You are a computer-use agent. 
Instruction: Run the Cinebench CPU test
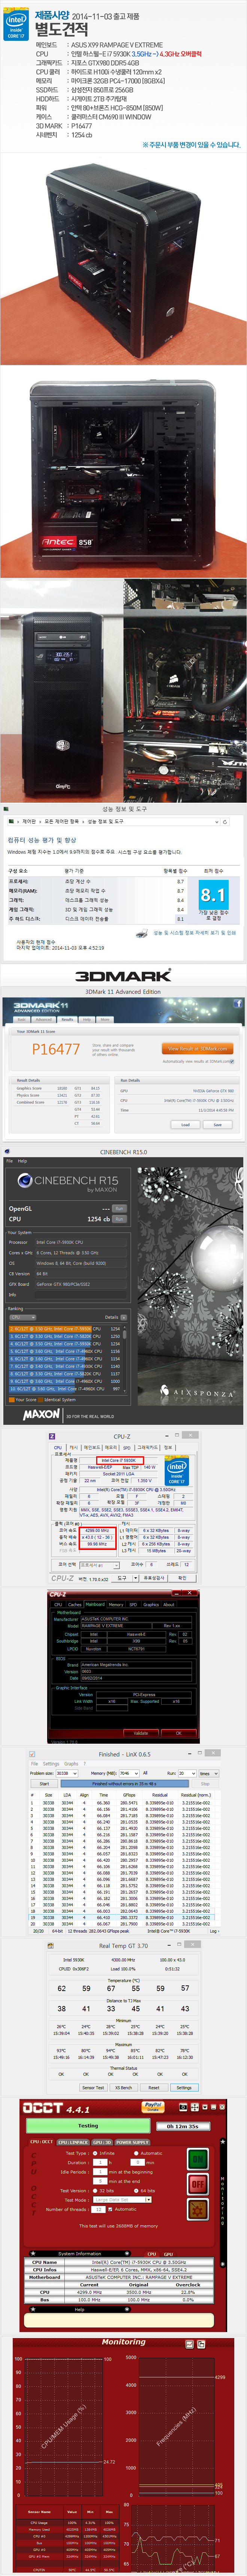119,1219
